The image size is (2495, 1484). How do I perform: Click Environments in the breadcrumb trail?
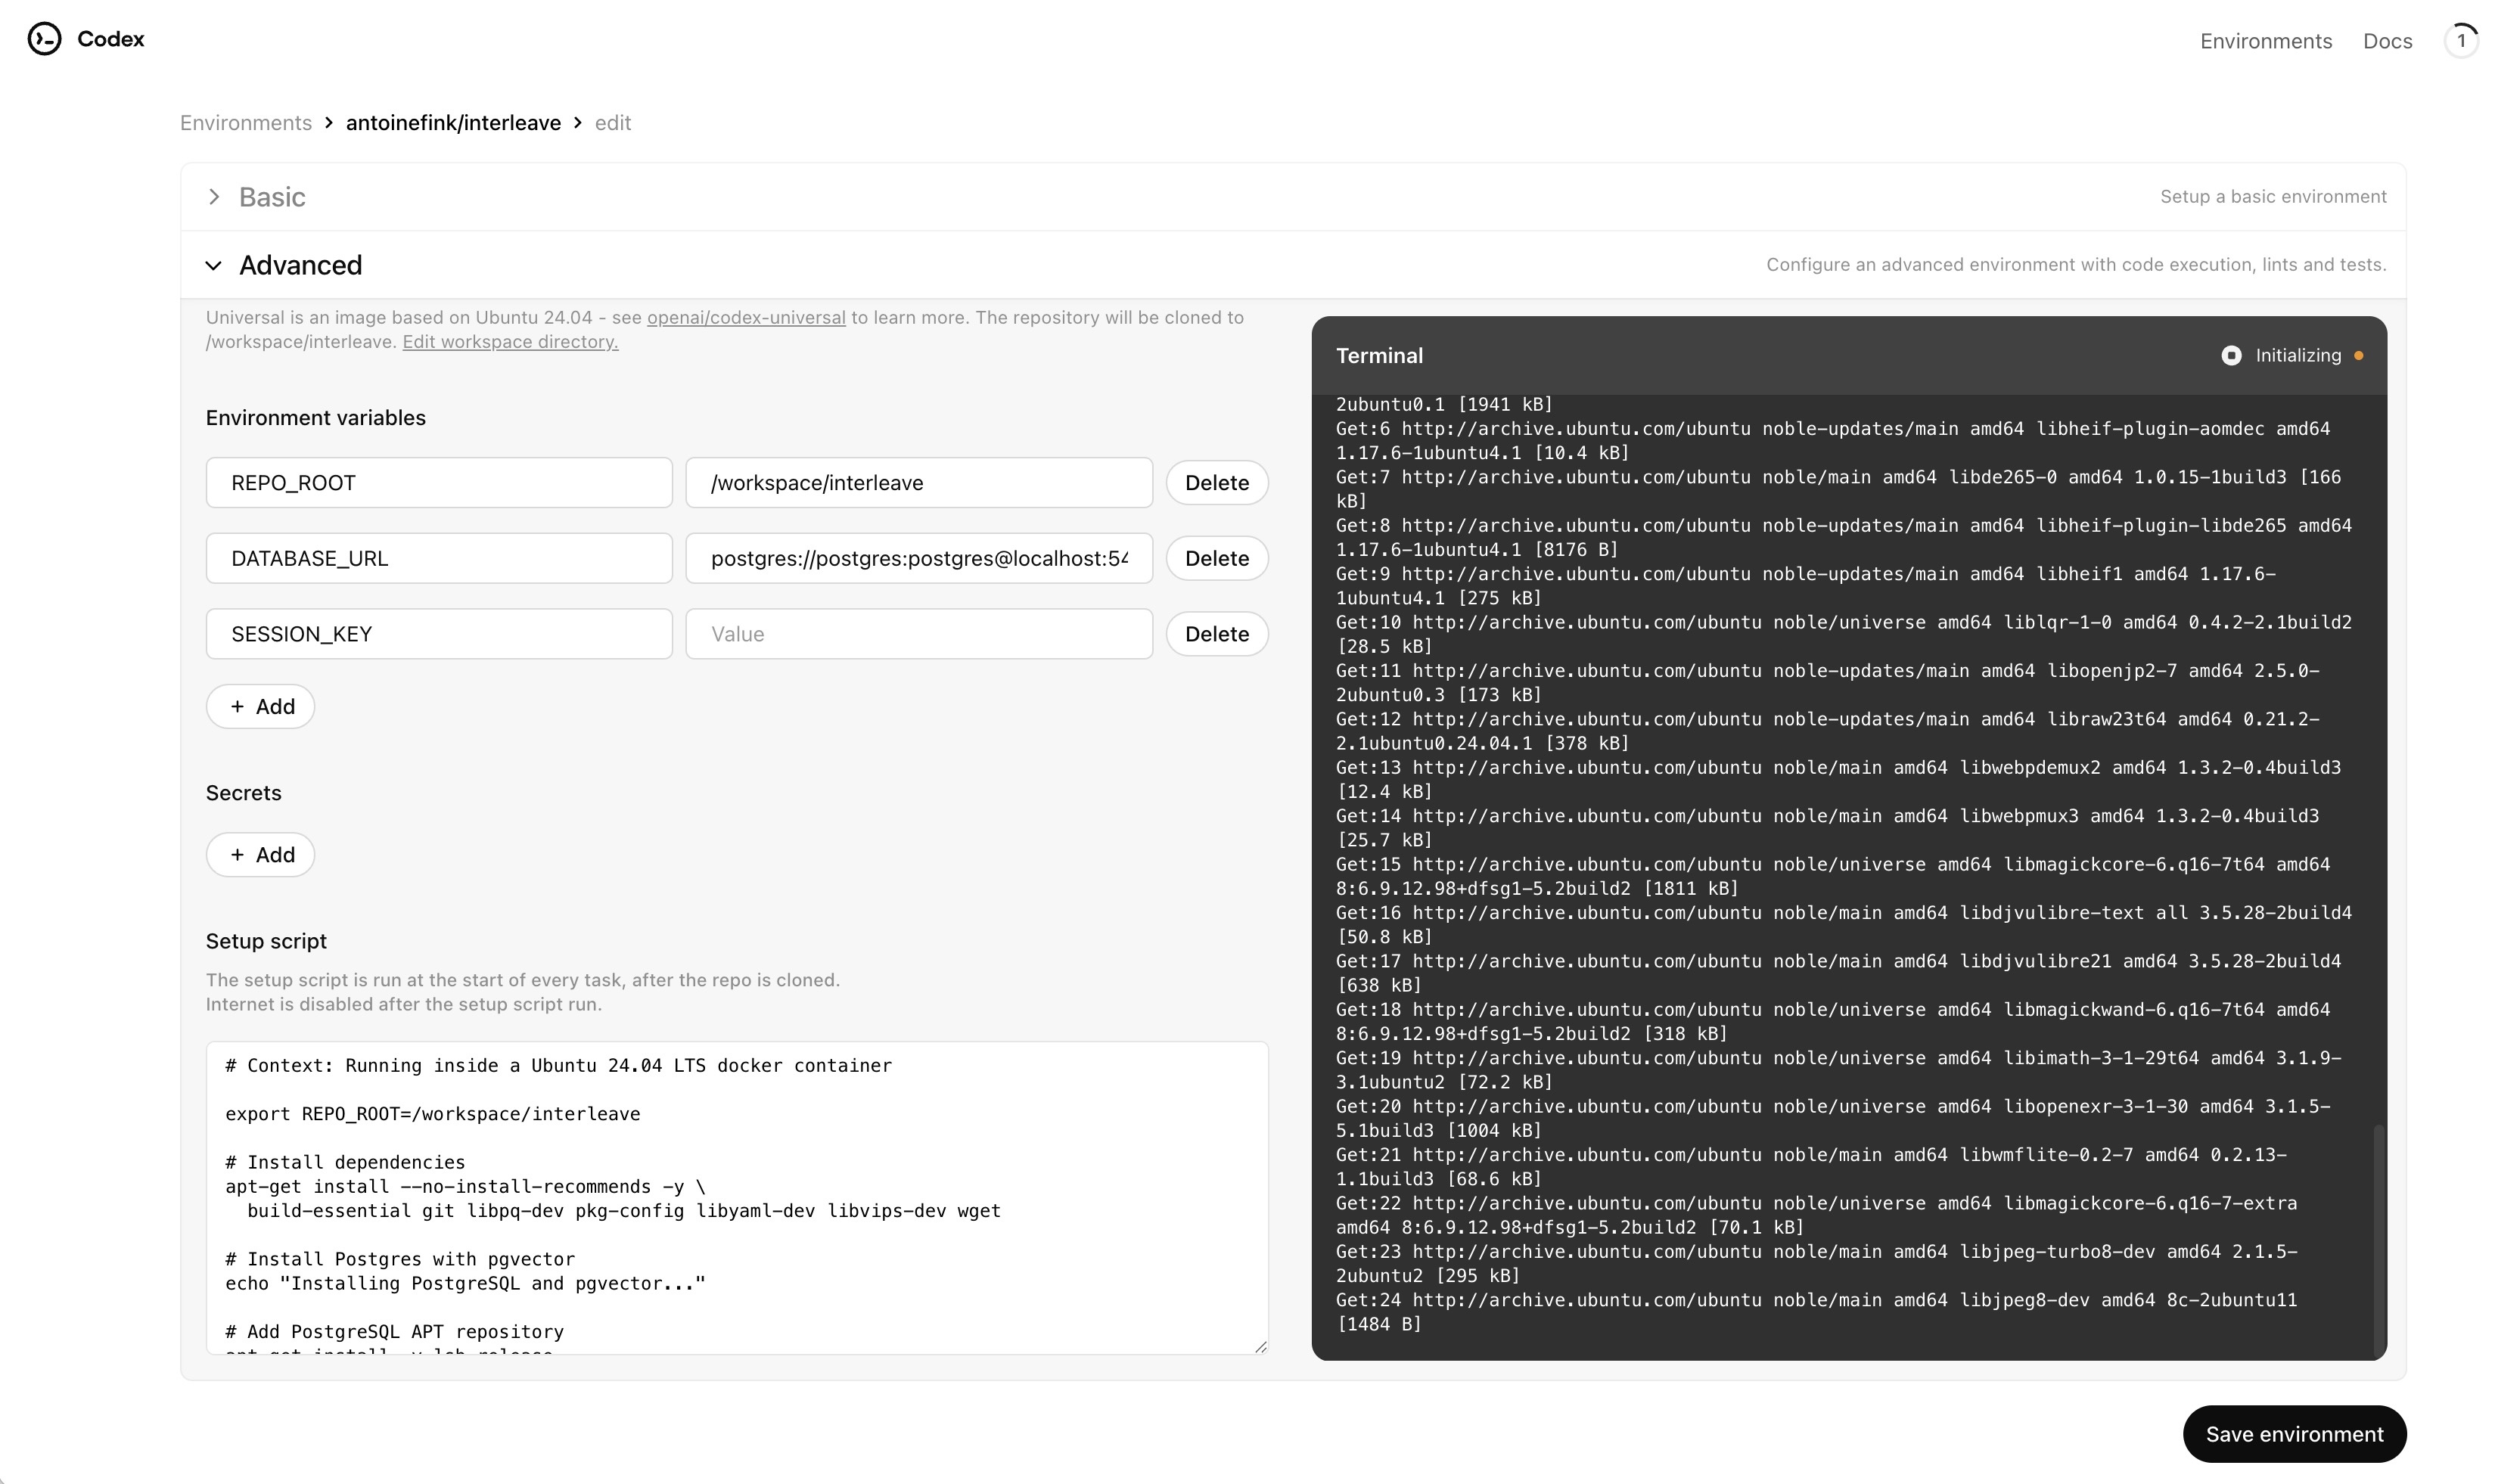pos(245,122)
